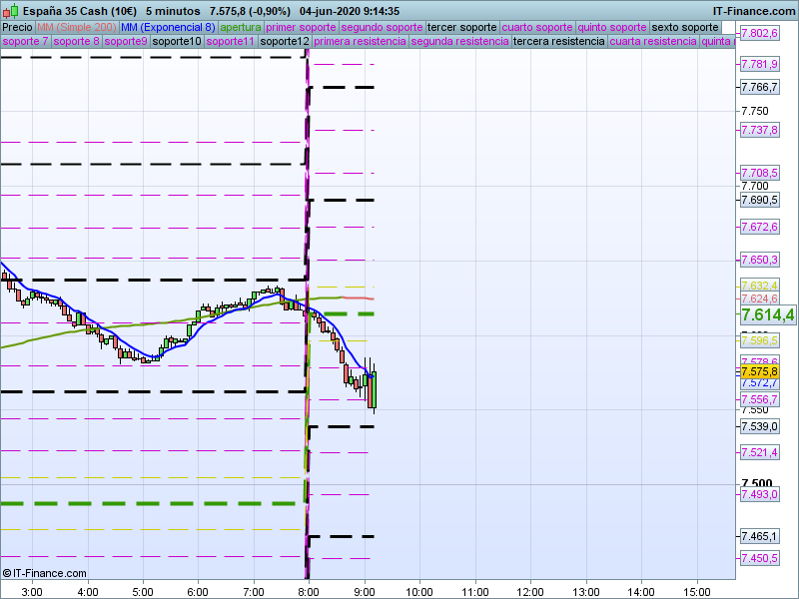Select the primera resistencia label

359,42
